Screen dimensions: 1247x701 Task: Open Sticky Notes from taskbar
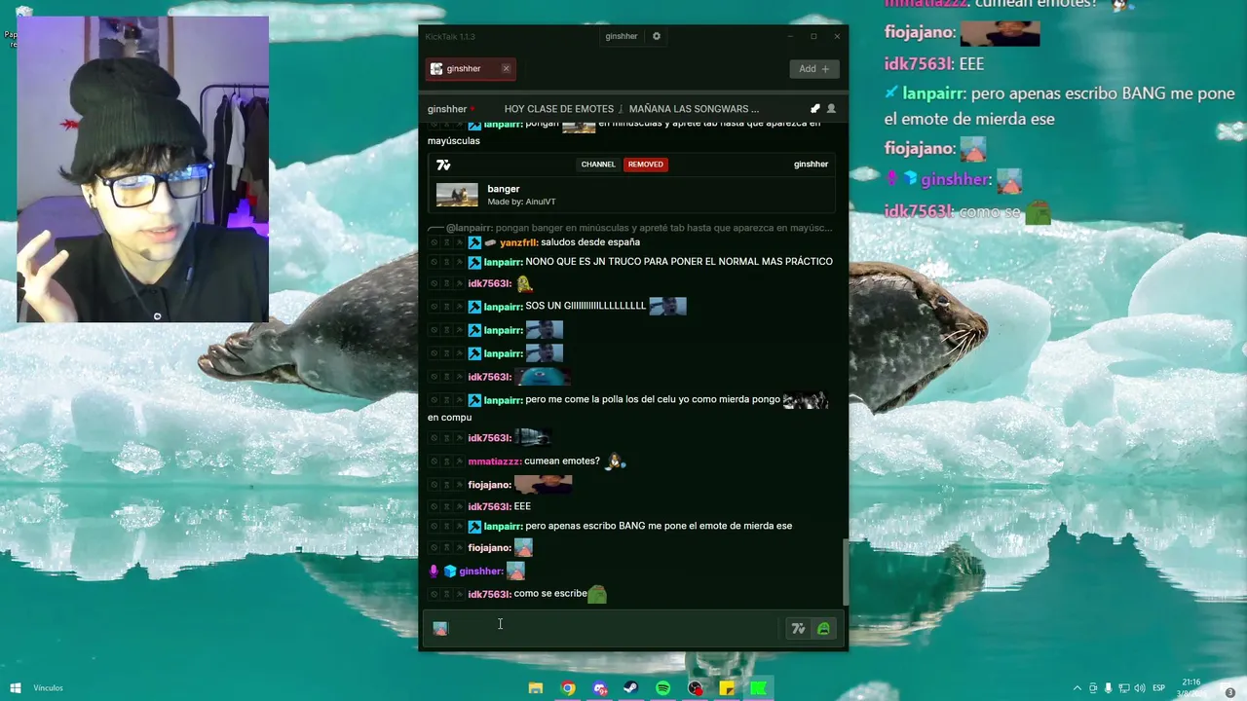click(x=727, y=688)
